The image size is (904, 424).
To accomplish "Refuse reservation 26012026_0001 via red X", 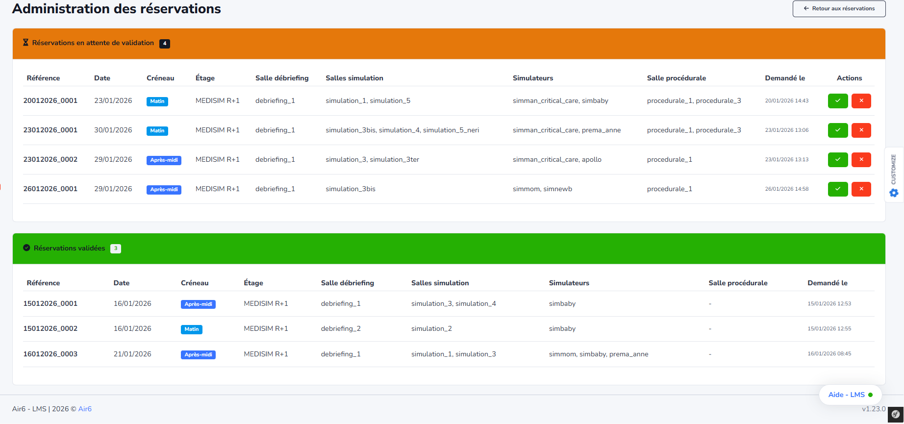I will pyautogui.click(x=861, y=189).
